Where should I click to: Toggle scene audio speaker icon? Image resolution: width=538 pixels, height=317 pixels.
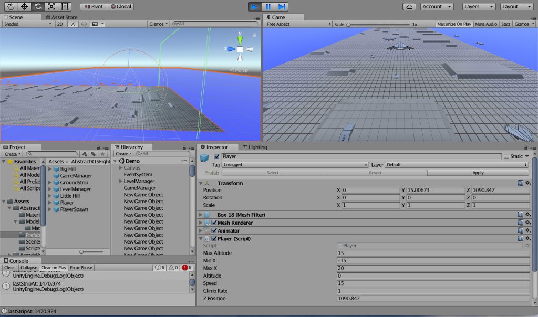click(84, 24)
